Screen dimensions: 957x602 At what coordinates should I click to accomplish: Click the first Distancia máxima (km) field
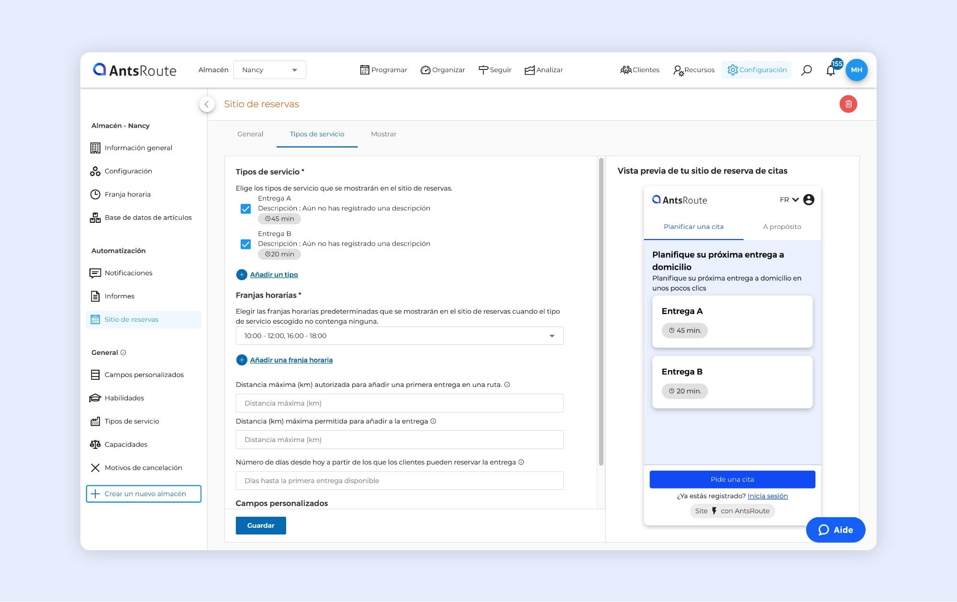coord(399,403)
